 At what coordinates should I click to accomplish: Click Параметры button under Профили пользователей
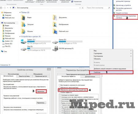(41, 103)
